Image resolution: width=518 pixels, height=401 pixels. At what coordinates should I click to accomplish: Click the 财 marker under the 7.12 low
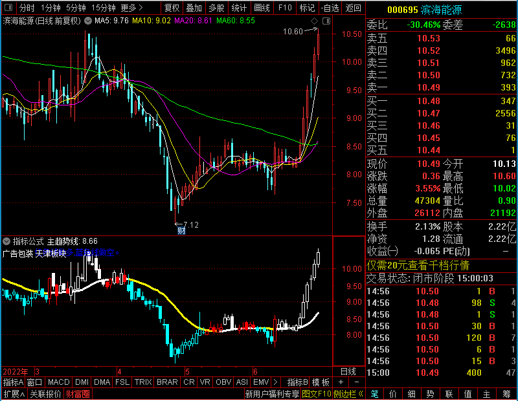click(181, 230)
